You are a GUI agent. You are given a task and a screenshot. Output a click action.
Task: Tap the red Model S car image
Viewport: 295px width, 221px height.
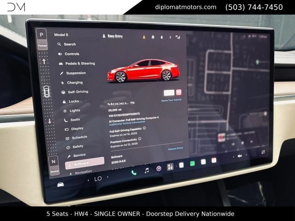point(143,71)
